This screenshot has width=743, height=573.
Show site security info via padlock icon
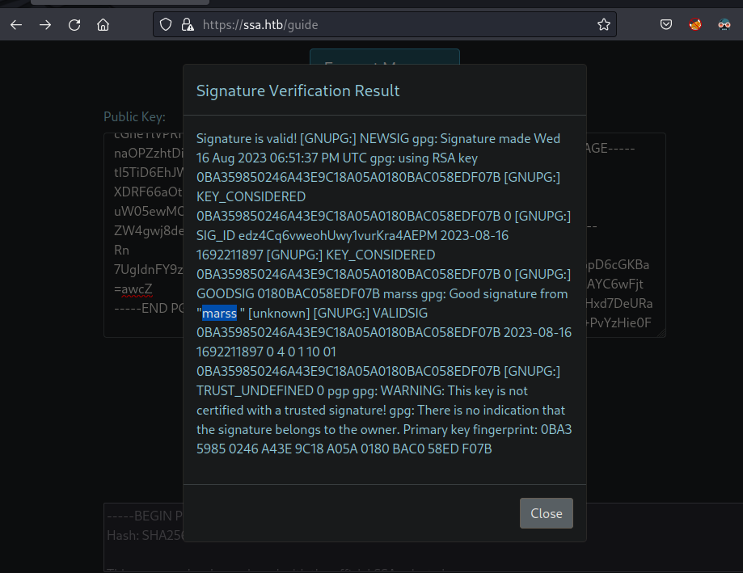coord(186,25)
